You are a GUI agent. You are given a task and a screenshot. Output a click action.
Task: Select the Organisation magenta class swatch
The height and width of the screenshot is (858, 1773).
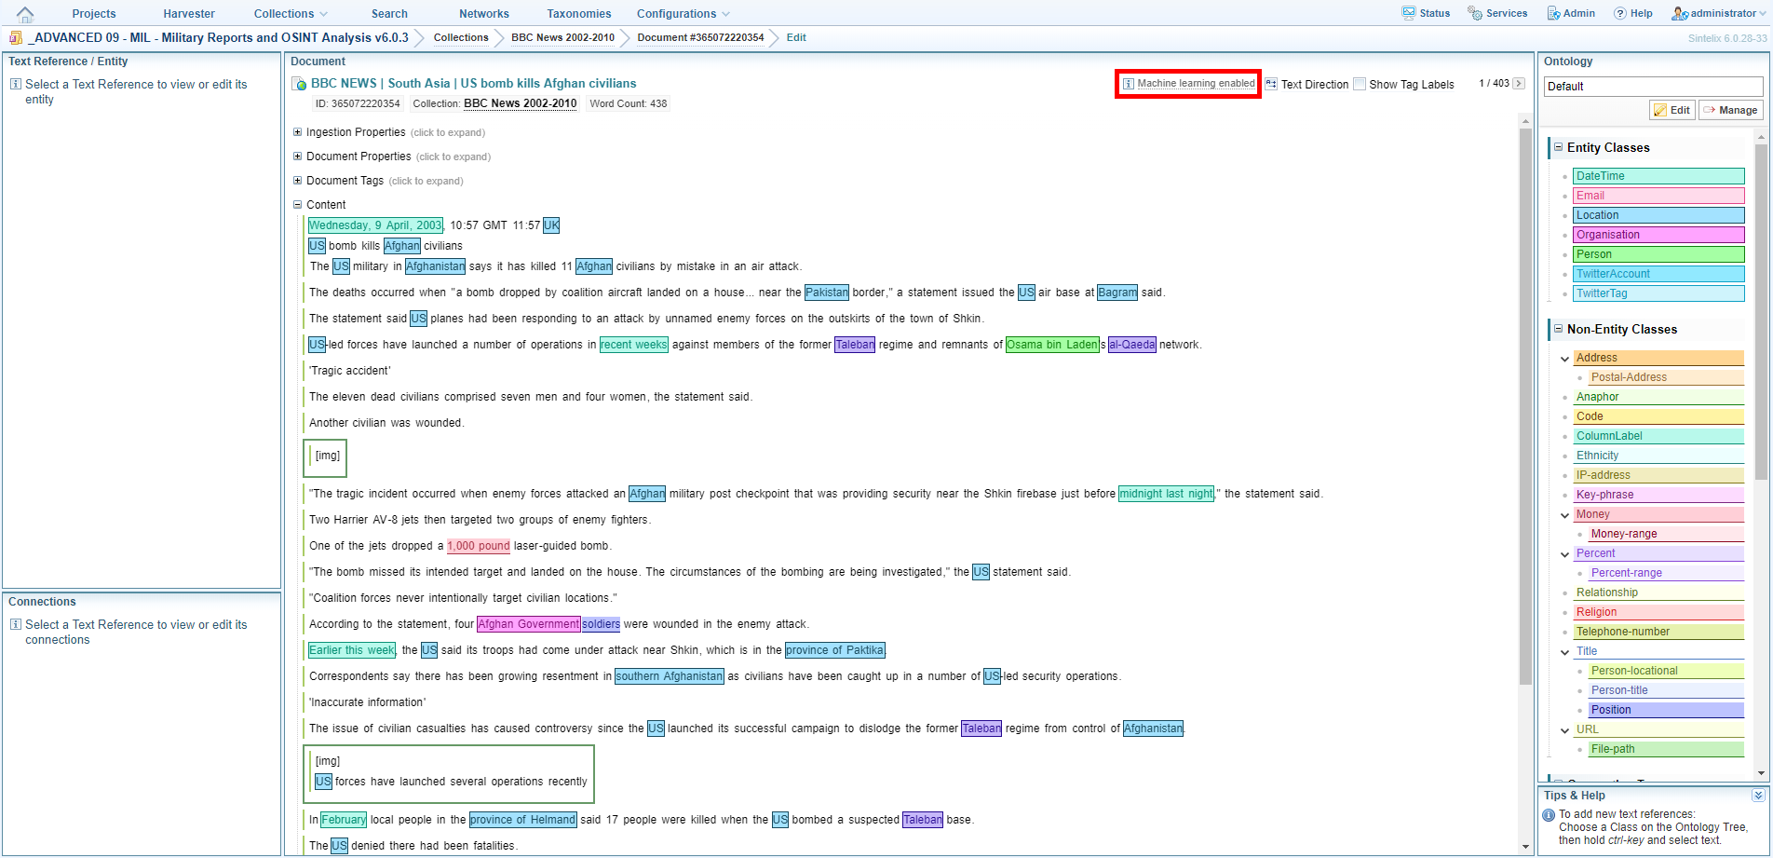[x=1658, y=235]
